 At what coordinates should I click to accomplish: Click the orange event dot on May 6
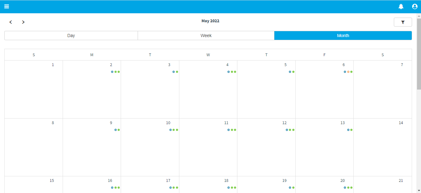pyautogui.click(x=348, y=72)
